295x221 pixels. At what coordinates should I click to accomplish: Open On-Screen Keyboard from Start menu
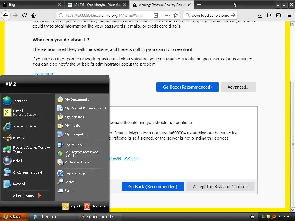pos(27,172)
